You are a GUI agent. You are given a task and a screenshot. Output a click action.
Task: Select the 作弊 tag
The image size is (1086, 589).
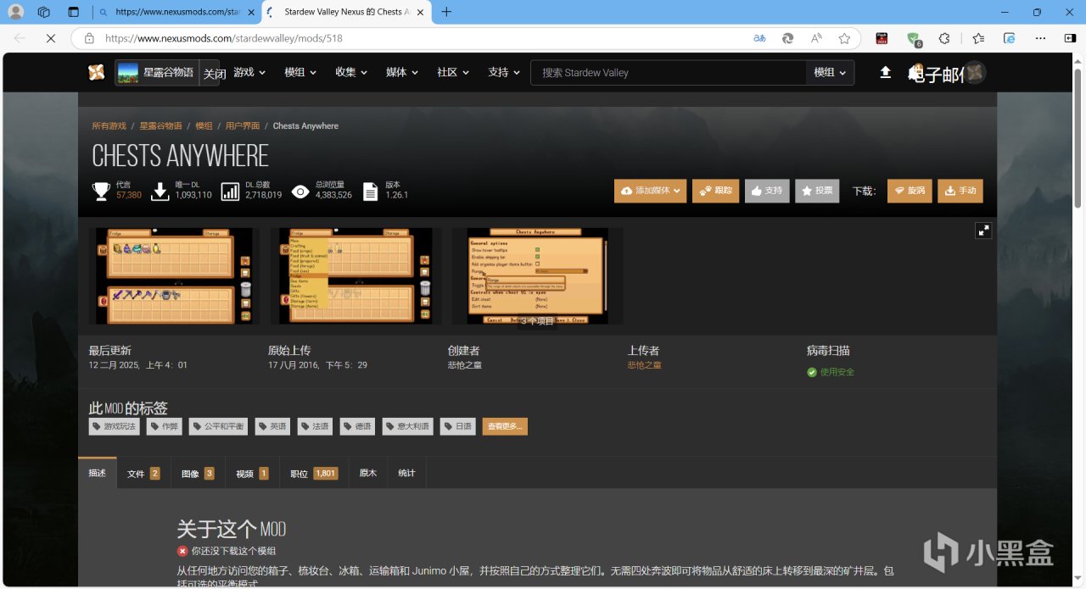click(165, 426)
